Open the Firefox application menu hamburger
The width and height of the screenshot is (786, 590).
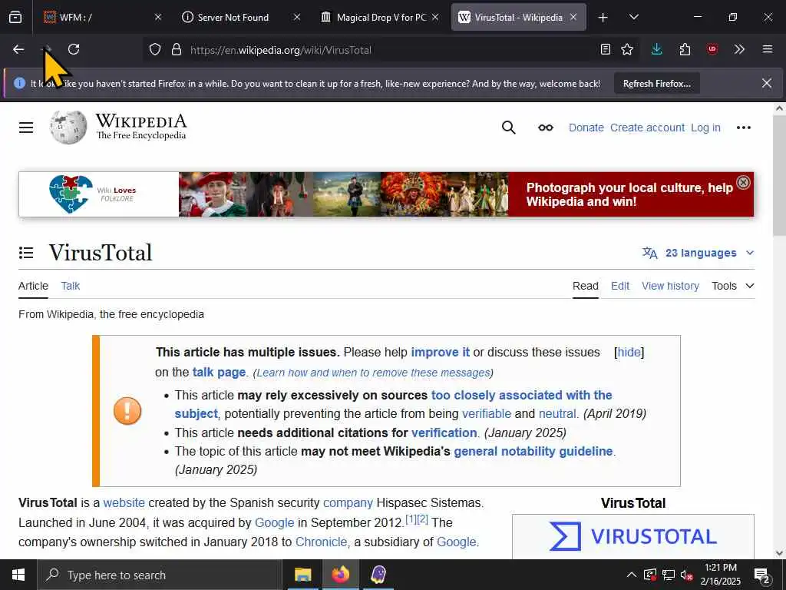pyautogui.click(x=768, y=49)
